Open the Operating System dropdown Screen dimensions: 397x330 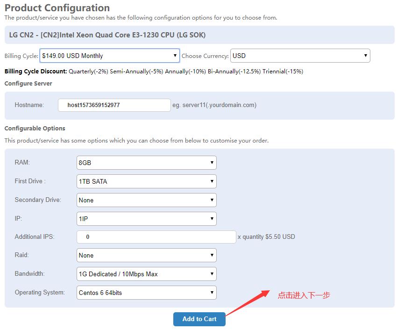coord(146,293)
